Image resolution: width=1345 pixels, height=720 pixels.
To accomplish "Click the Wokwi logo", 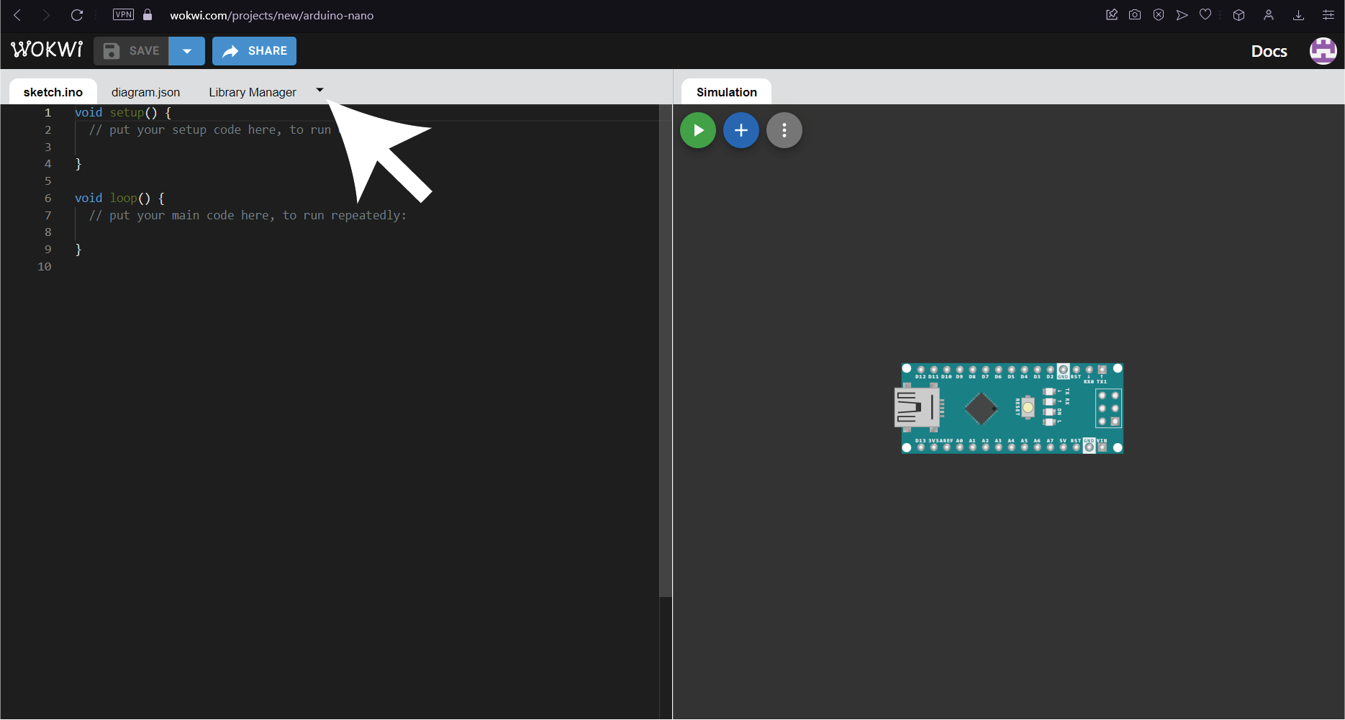I will (x=47, y=50).
